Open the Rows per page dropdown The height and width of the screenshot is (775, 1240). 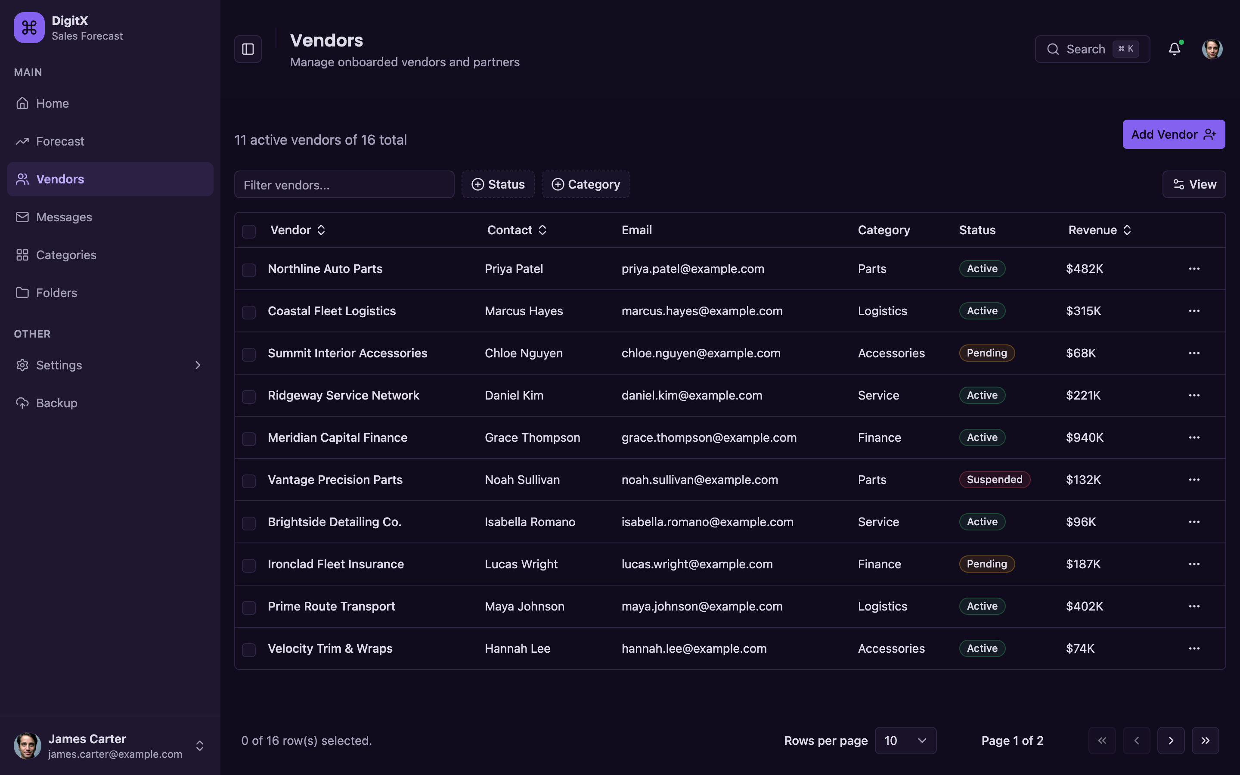coord(905,741)
